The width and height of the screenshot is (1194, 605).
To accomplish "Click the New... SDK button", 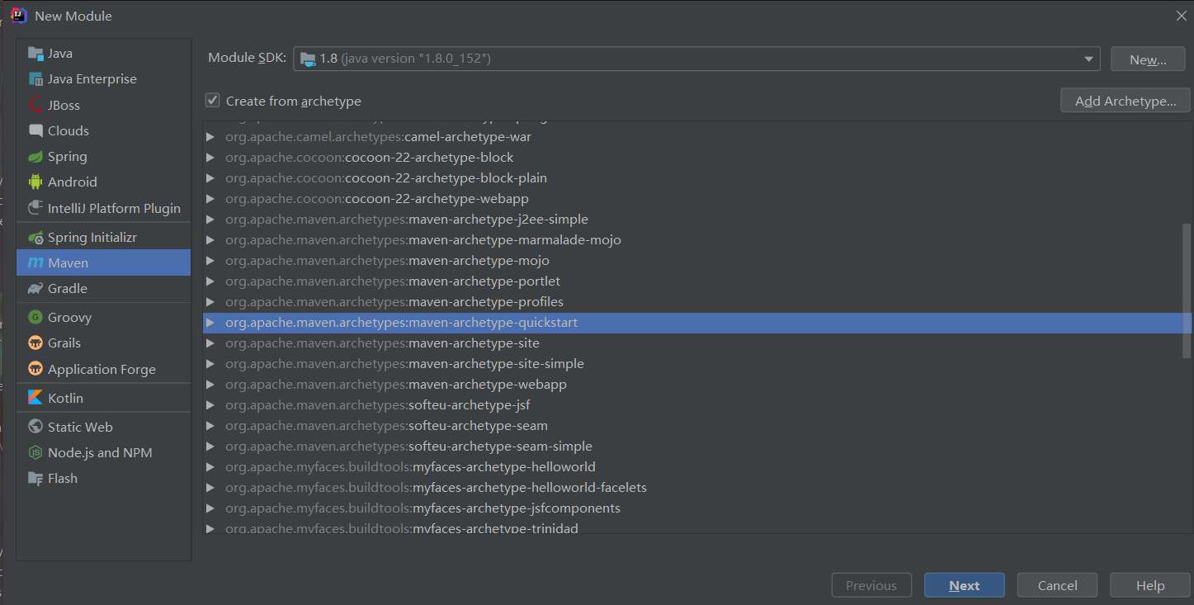I will click(x=1148, y=59).
